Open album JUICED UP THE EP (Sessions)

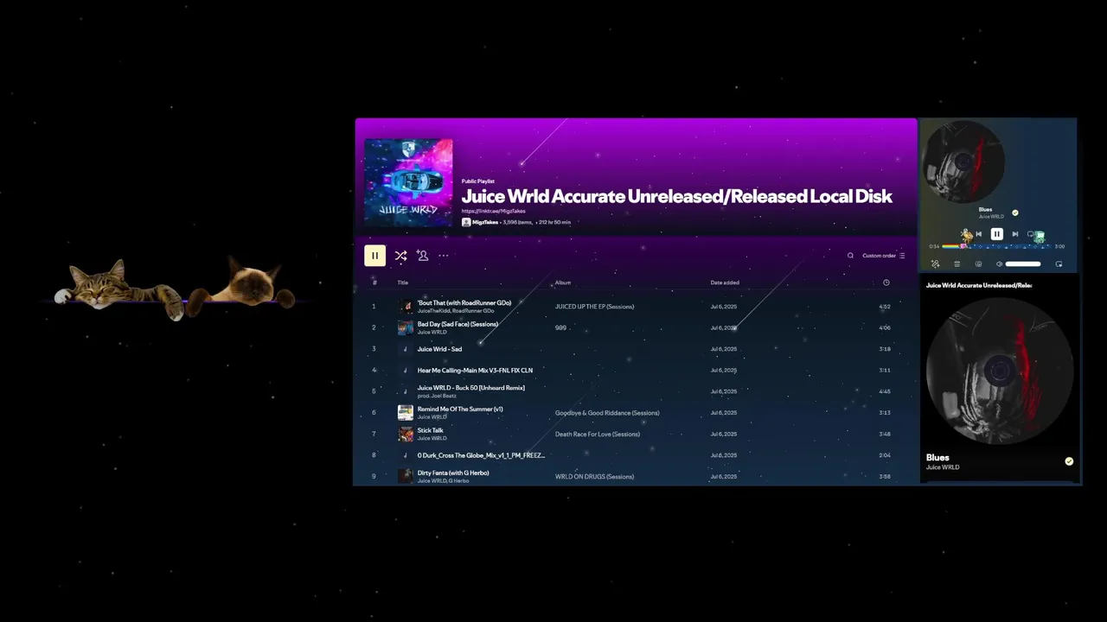coord(594,307)
